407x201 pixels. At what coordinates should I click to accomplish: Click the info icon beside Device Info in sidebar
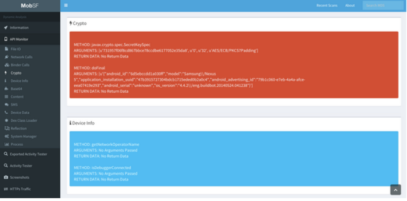(6, 81)
